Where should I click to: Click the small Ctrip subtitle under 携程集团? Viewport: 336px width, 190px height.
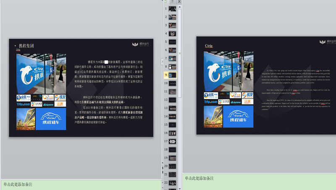(x=18, y=49)
